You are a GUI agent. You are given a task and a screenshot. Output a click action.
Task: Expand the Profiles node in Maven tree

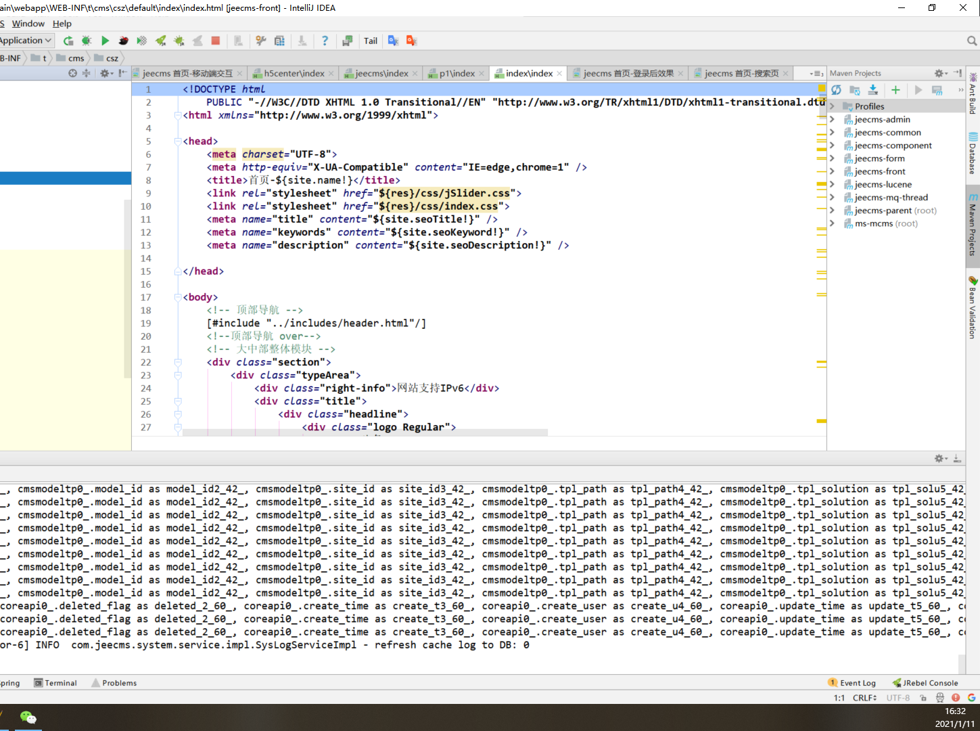[833, 106]
